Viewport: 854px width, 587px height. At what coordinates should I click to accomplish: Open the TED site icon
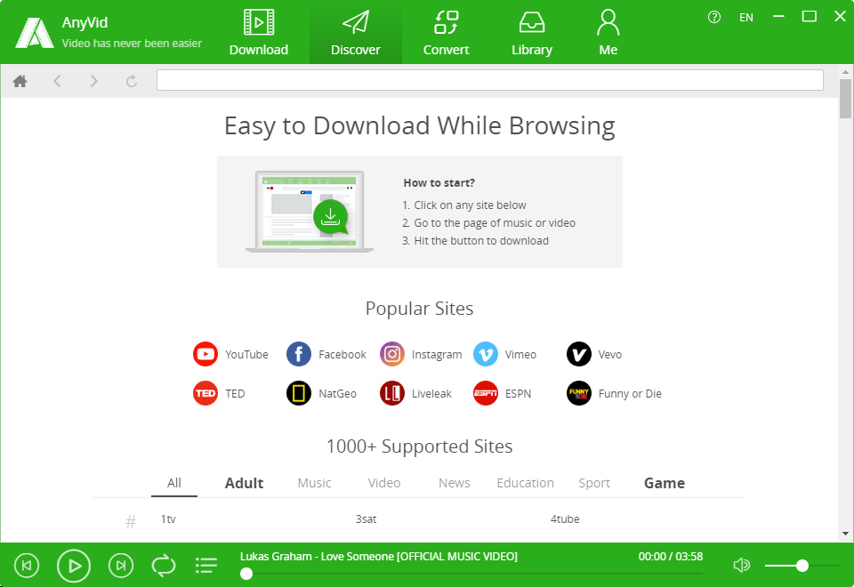point(205,393)
